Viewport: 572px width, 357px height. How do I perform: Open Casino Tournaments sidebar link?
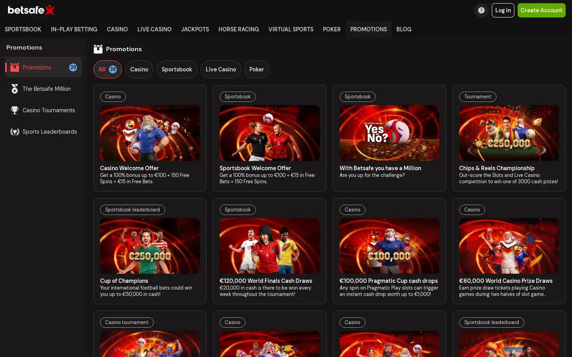(44, 110)
